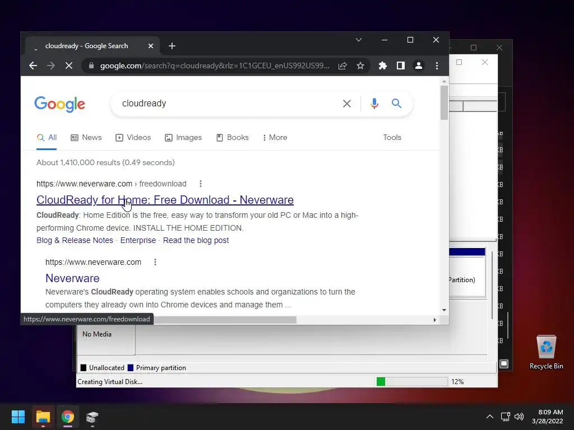Screen dimensions: 574x430
Task: Open the Windows Start menu
Action: click(x=18, y=417)
